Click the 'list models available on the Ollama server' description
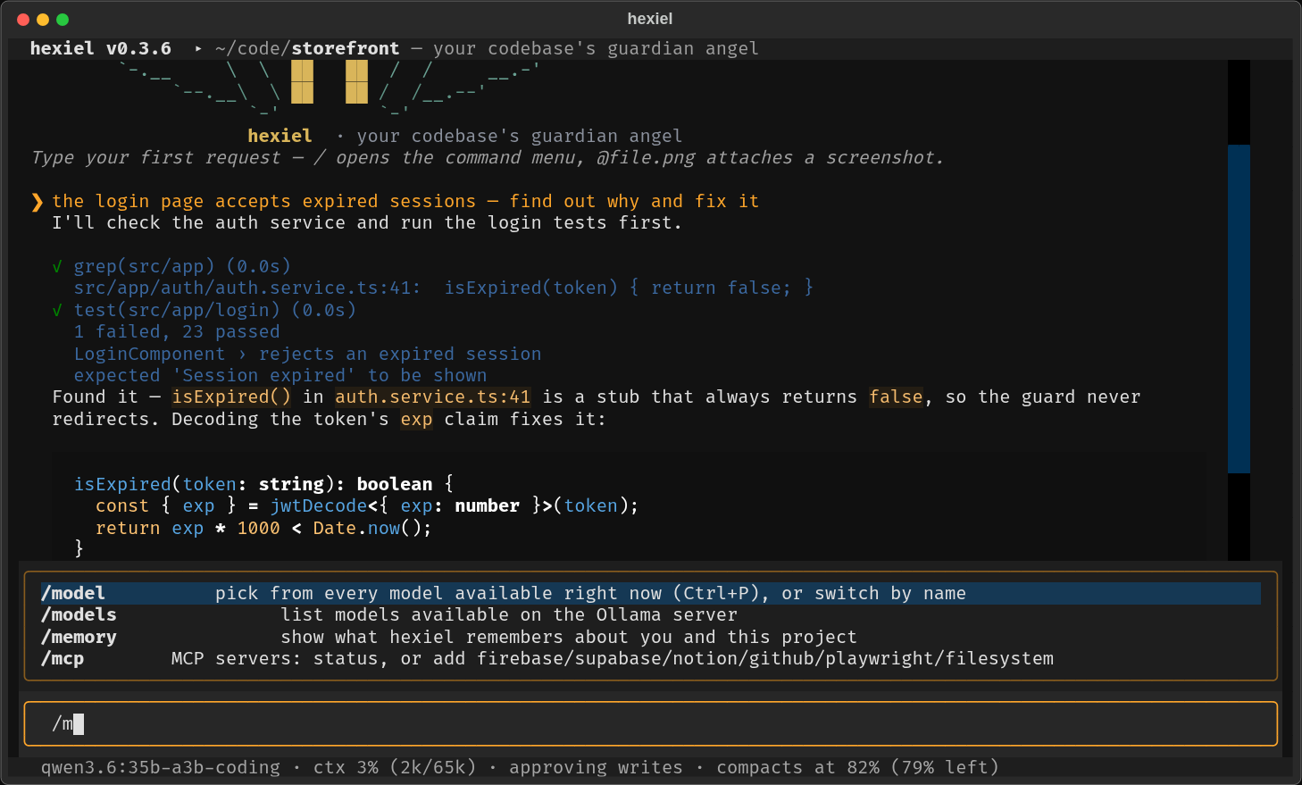The image size is (1302, 785). (x=509, y=614)
